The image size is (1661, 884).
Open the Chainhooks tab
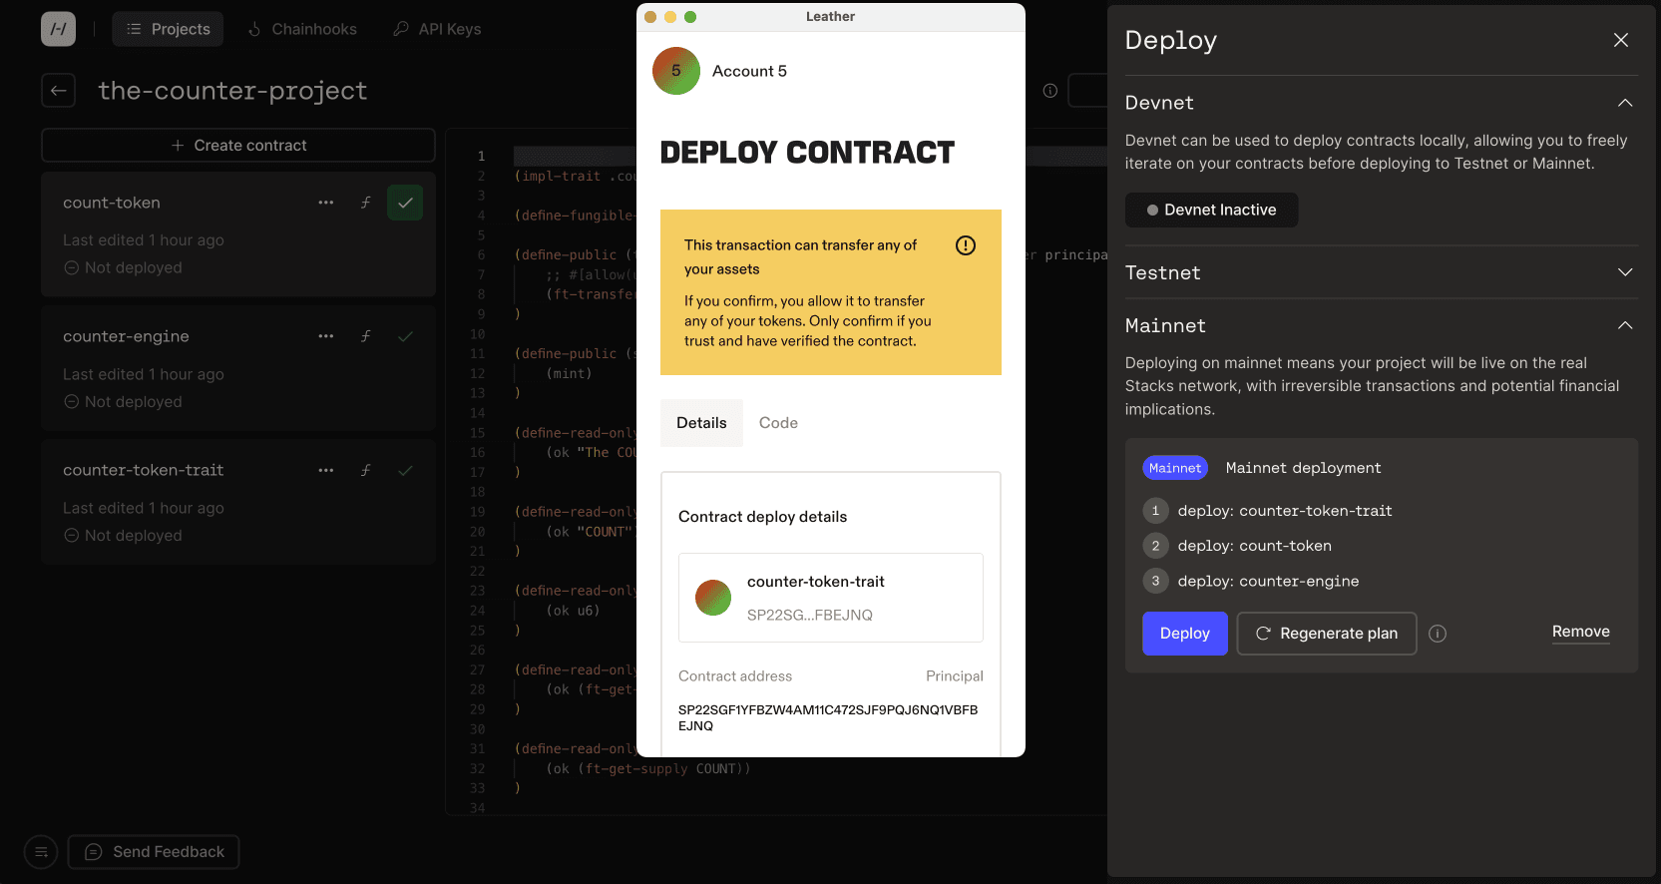[x=302, y=29]
